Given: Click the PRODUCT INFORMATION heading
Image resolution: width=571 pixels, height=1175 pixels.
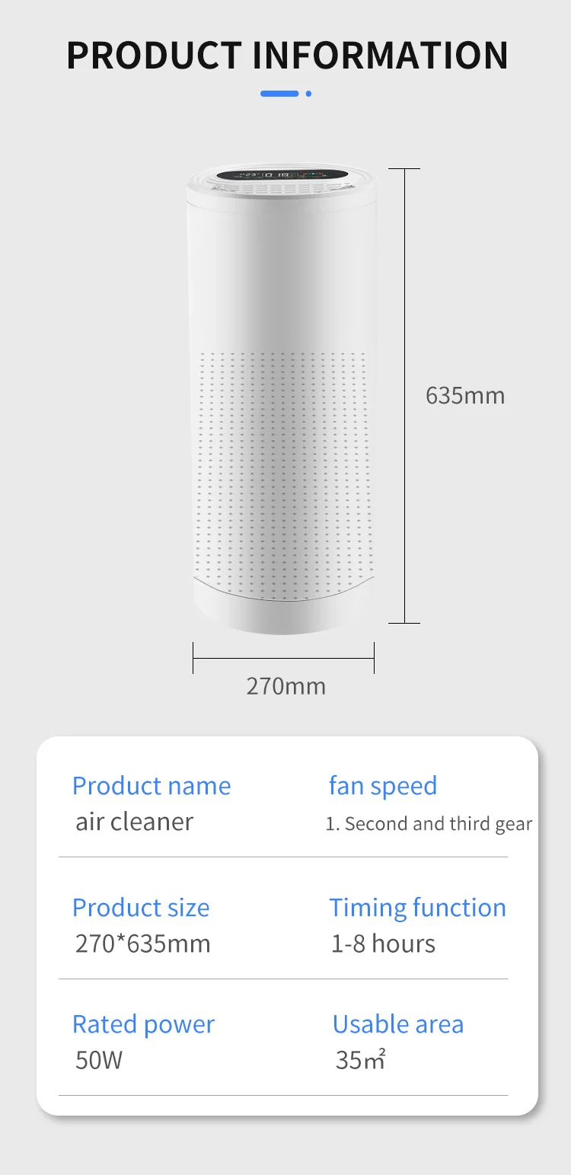Looking at the screenshot, I should pos(286,56).
